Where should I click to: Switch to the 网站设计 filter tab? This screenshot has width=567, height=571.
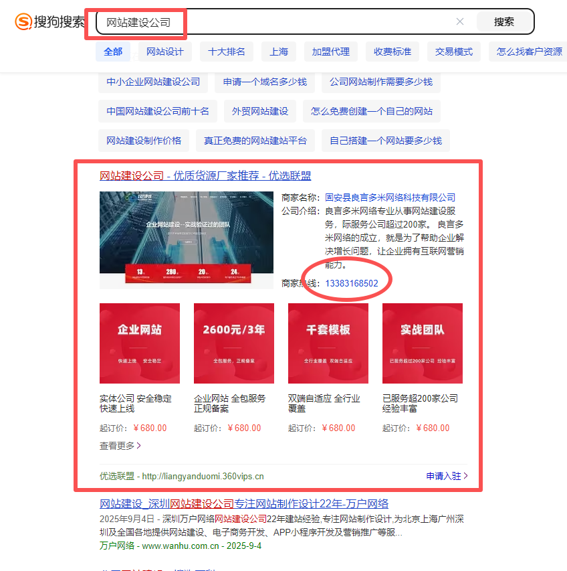click(x=164, y=52)
